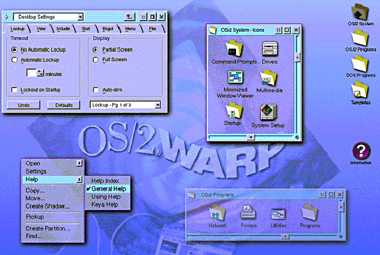Open the Drives icon
The height and width of the screenshot is (255, 380).
[x=270, y=50]
